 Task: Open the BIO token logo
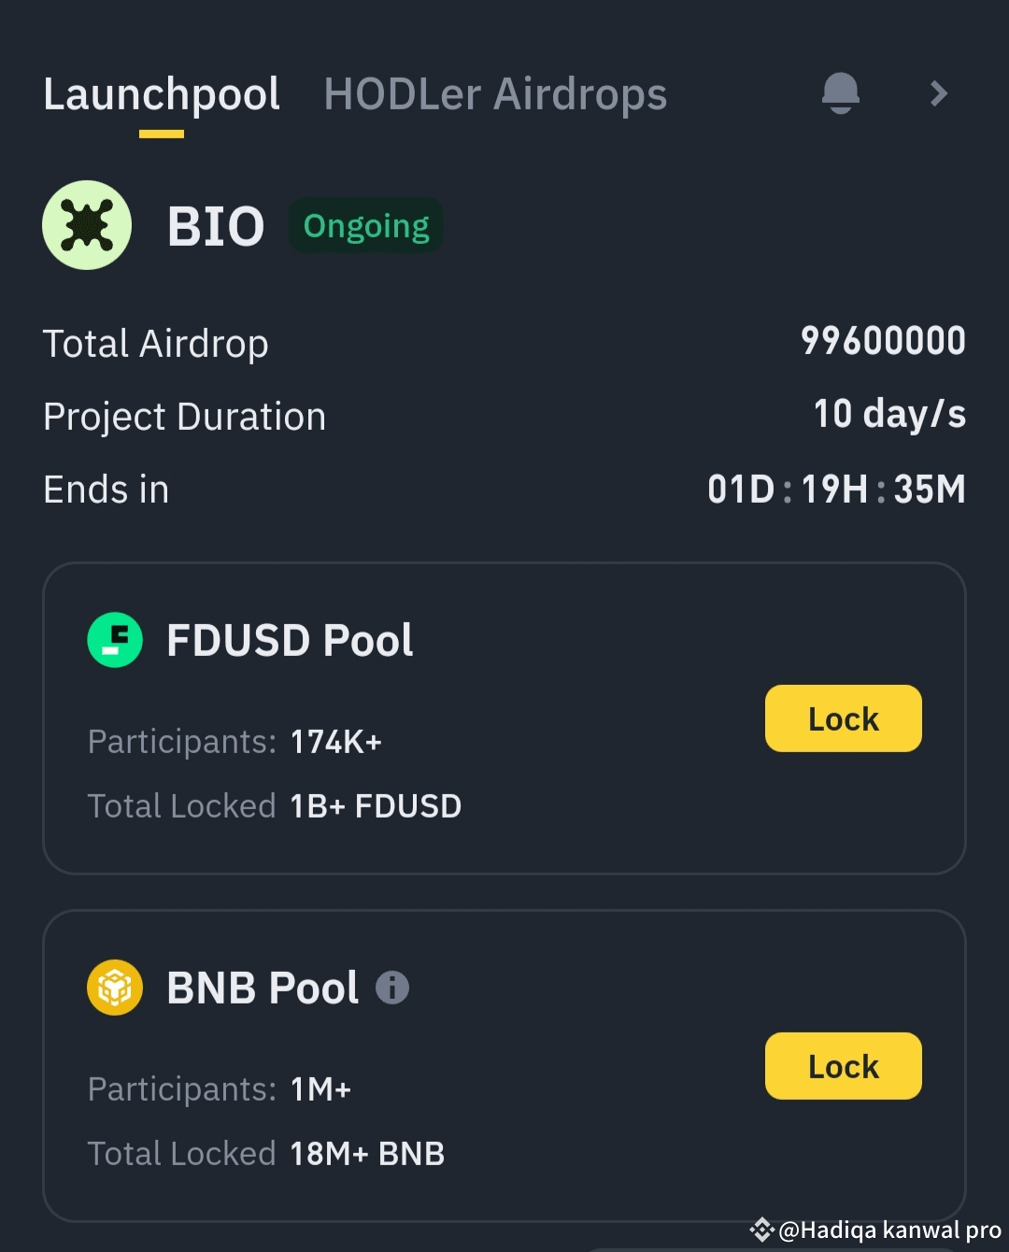(87, 225)
